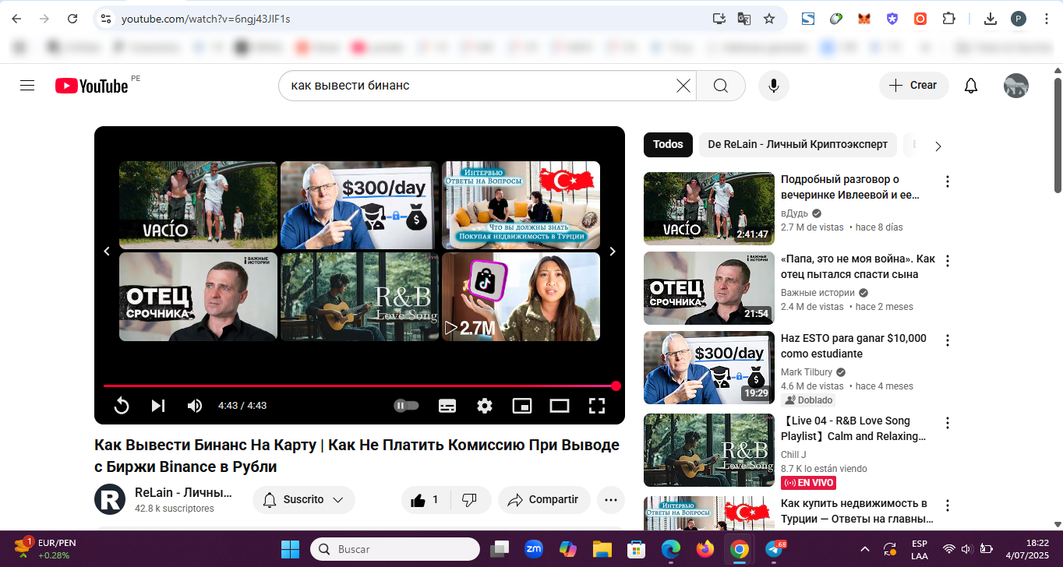Enter full screen mode
The width and height of the screenshot is (1063, 567).
click(597, 406)
